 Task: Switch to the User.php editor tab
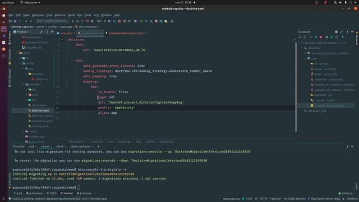coord(66,33)
